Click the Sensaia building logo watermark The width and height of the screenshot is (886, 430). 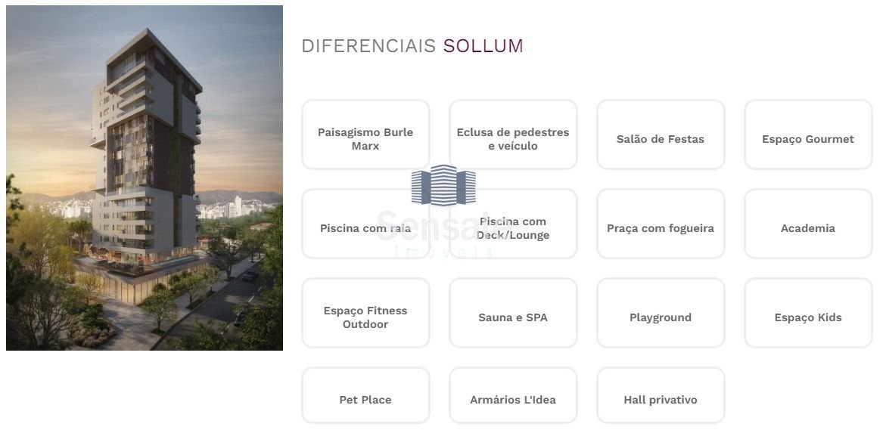coord(443,186)
